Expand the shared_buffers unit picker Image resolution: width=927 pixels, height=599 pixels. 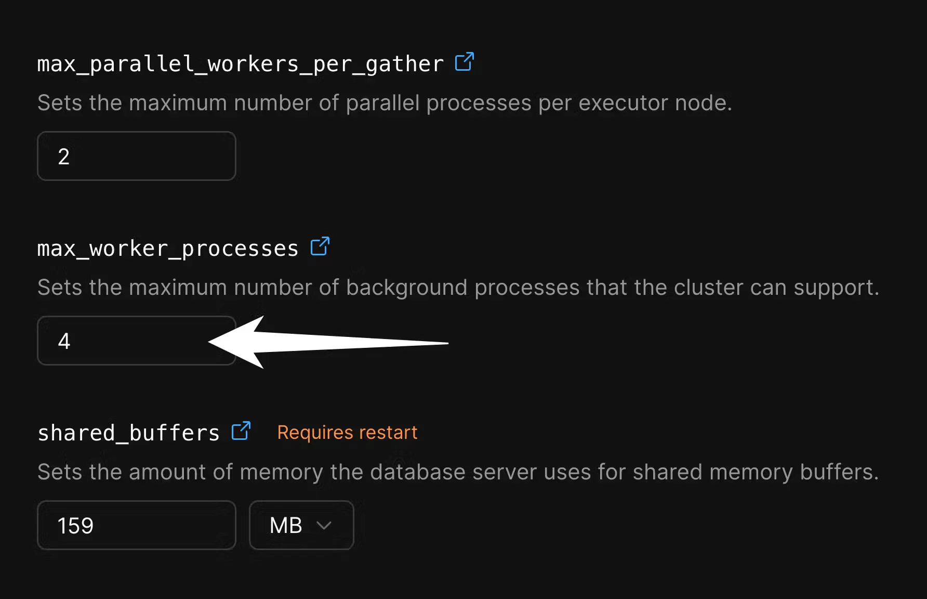coord(301,525)
